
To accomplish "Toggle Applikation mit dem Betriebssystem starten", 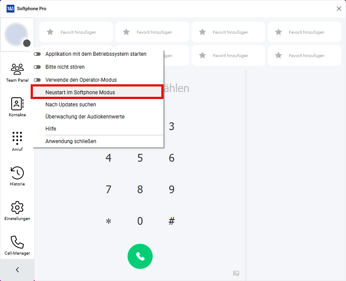I will [37, 54].
